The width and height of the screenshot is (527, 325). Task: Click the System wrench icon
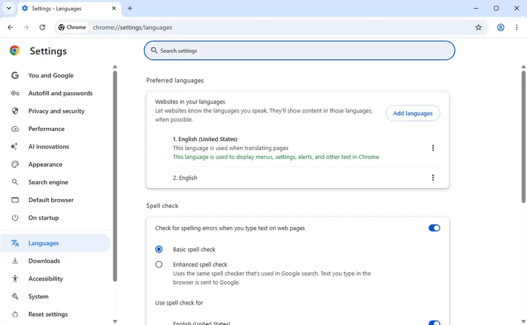15,296
